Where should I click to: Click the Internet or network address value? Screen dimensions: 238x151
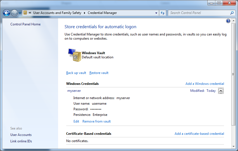123,98
